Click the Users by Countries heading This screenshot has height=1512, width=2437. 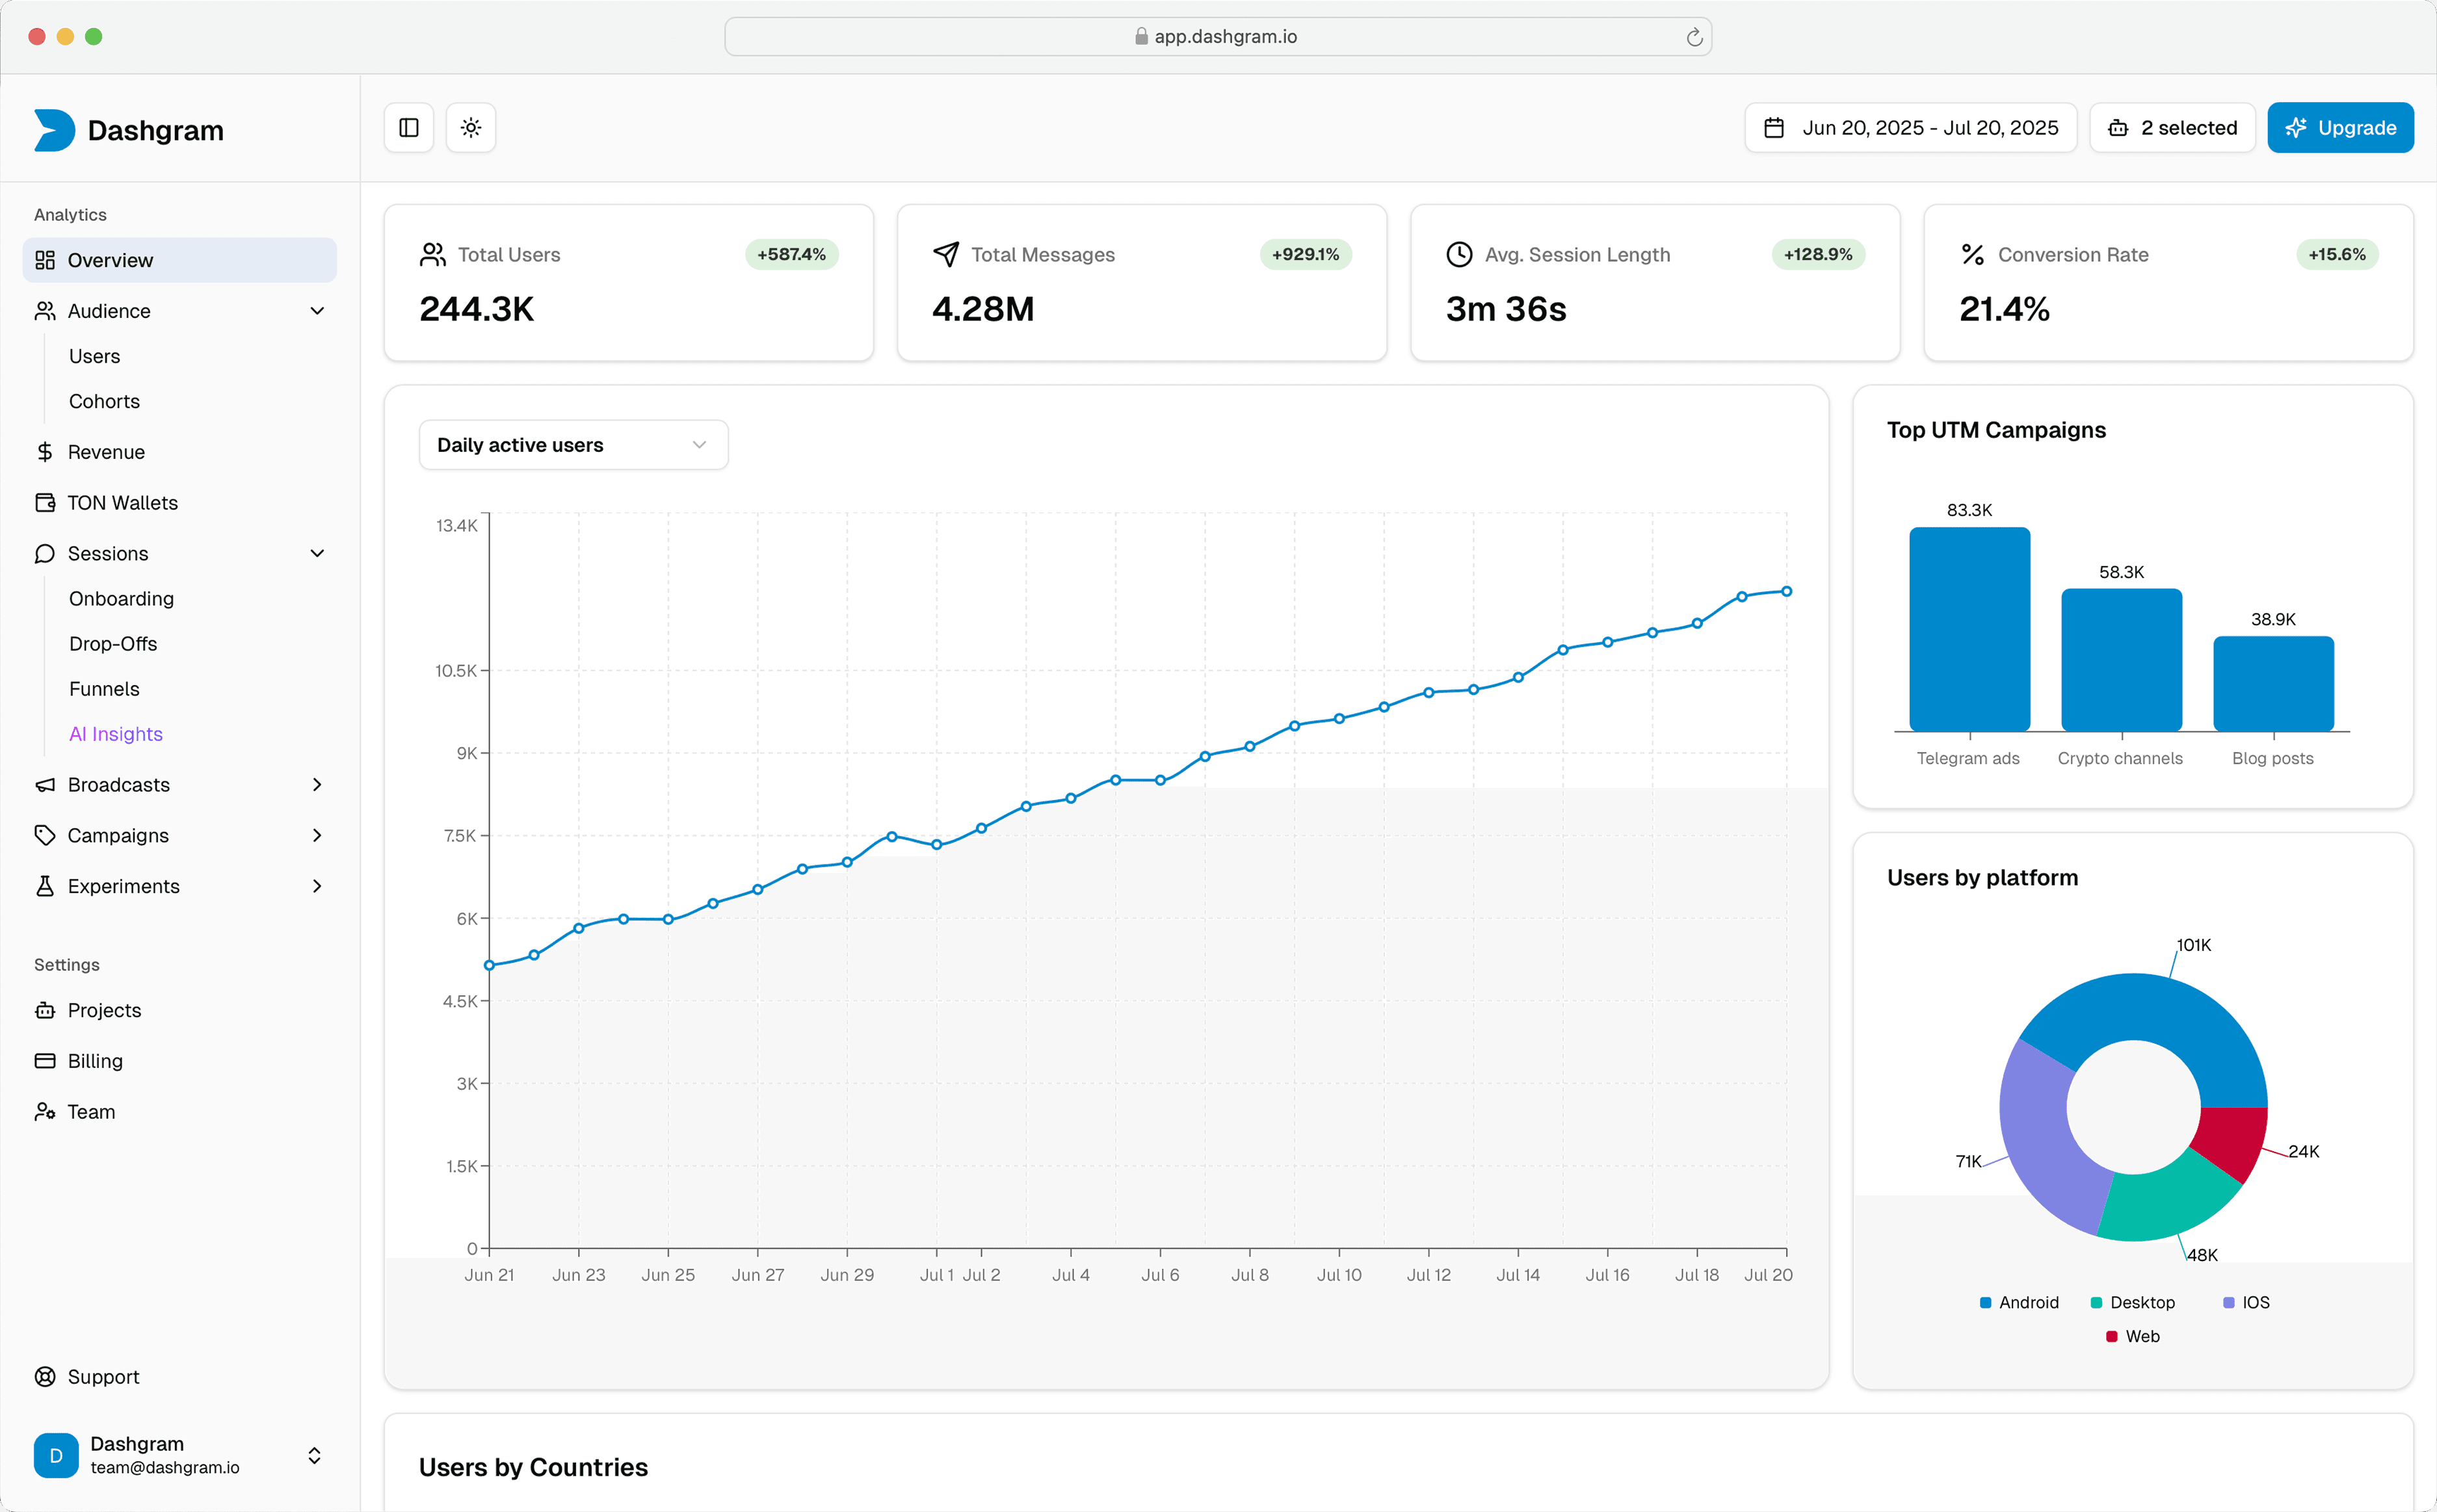533,1468
